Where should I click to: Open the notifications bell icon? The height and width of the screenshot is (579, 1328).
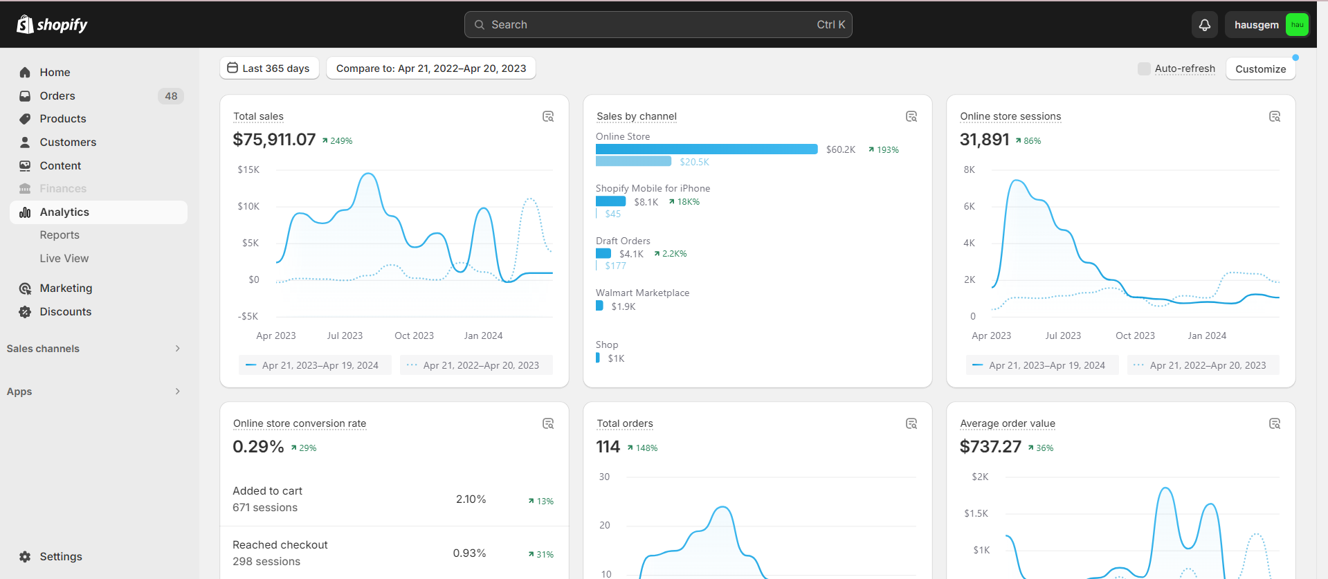[x=1204, y=25]
